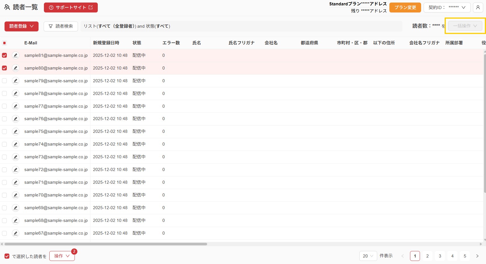Screen dimensions: 486x264
Task: Toggle the select-all checkbox in table header
Action: pos(5,43)
